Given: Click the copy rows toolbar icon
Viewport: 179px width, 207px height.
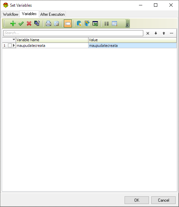Looking at the screenshot, I should (37, 23).
